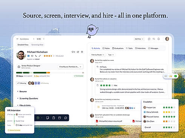Open the blue ID card icon
The image size is (185, 138).
tap(29, 56)
